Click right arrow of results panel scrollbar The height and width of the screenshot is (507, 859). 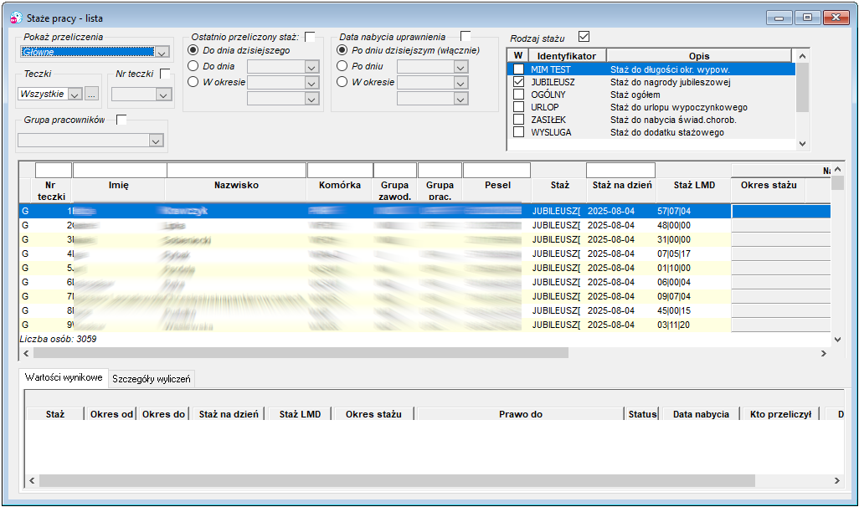[836, 481]
